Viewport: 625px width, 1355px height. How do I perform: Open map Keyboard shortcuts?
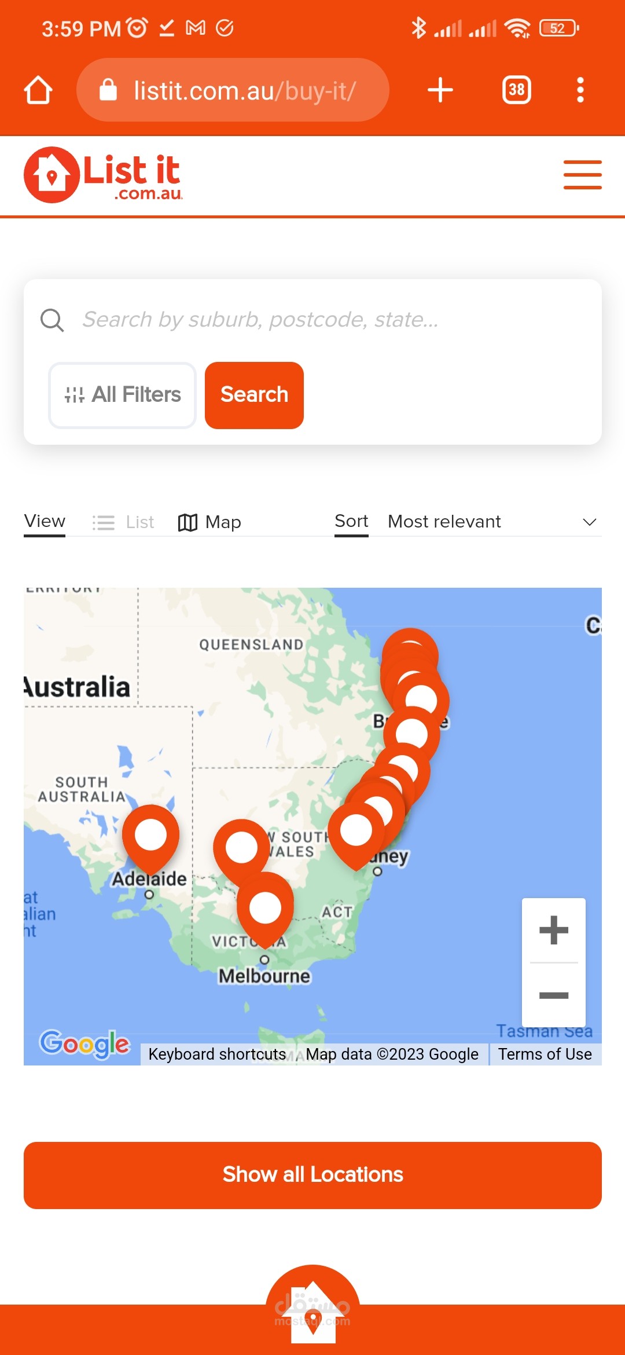[217, 1054]
